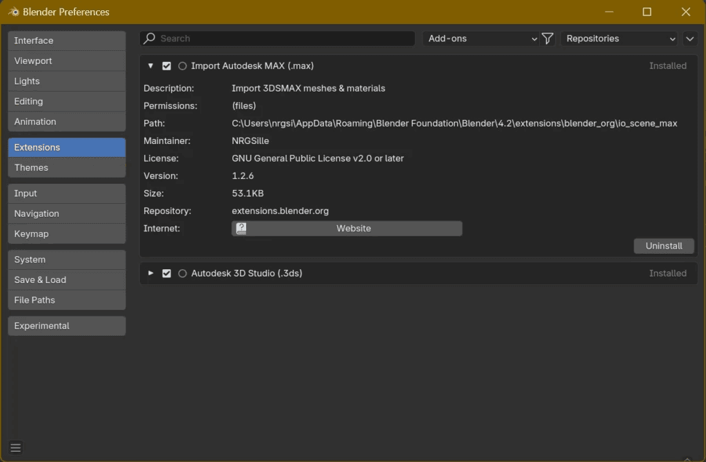Click the Website documentation book icon
The width and height of the screenshot is (706, 462).
click(x=241, y=229)
